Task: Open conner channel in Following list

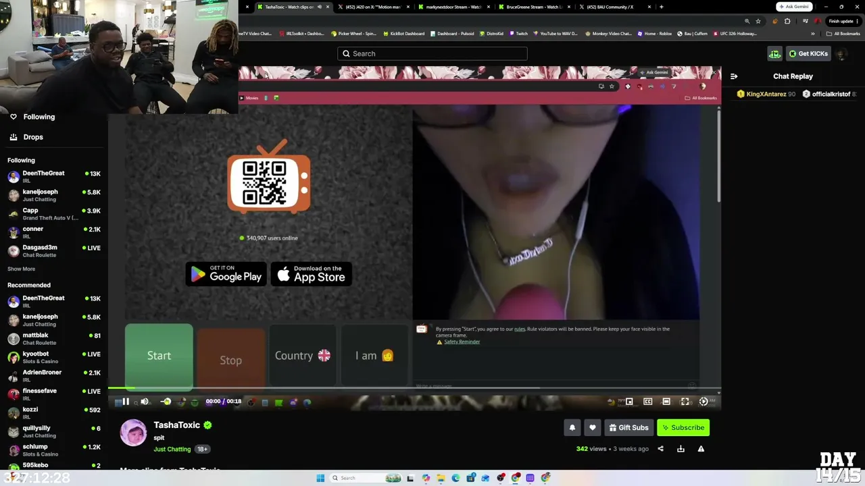Action: coord(54,232)
